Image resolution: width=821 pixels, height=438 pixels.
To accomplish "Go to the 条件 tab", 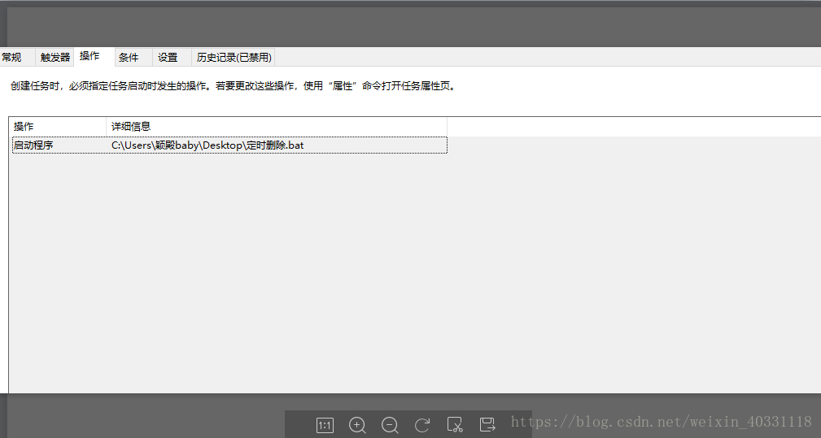I will coord(133,58).
